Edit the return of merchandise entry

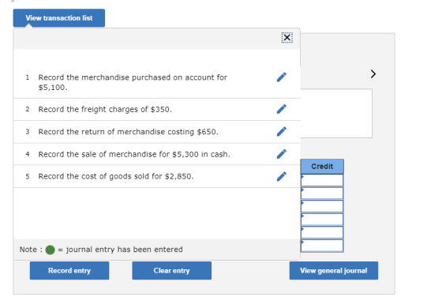(282, 131)
